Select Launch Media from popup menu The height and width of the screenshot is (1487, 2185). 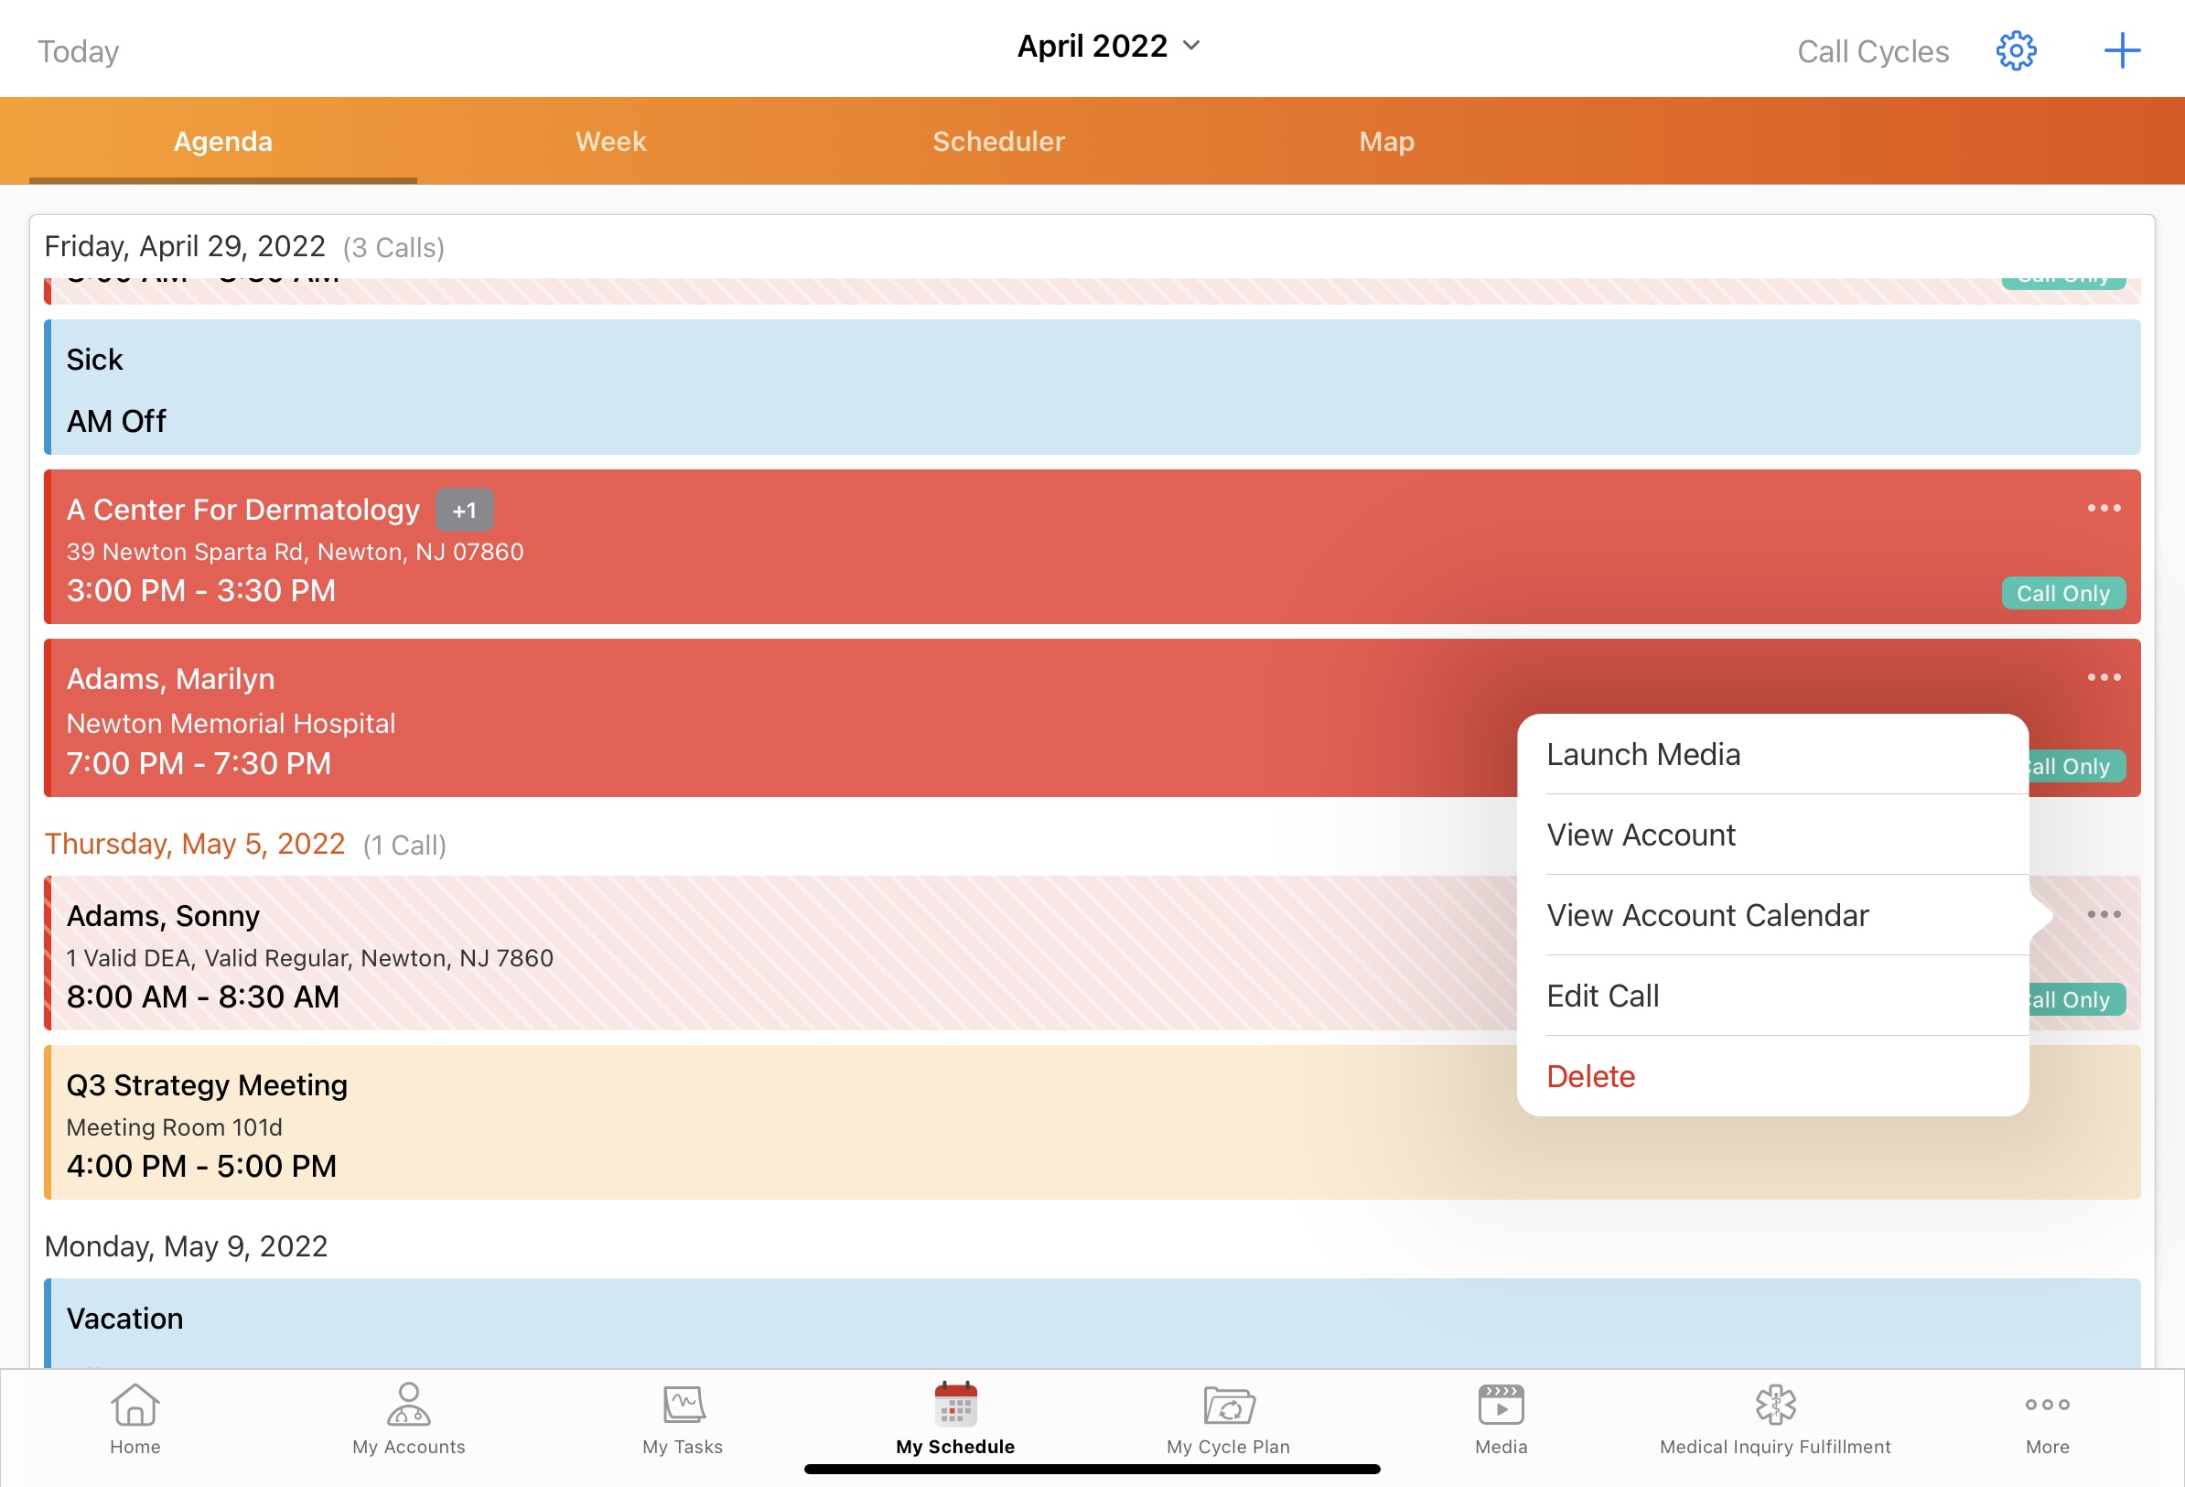click(1643, 754)
